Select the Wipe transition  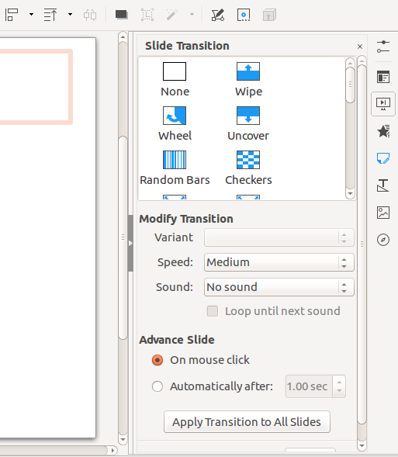point(248,79)
